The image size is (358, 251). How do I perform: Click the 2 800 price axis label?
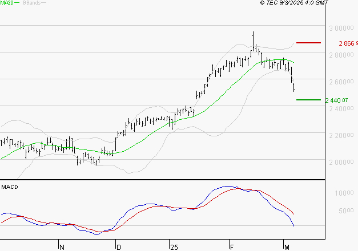tap(341, 55)
